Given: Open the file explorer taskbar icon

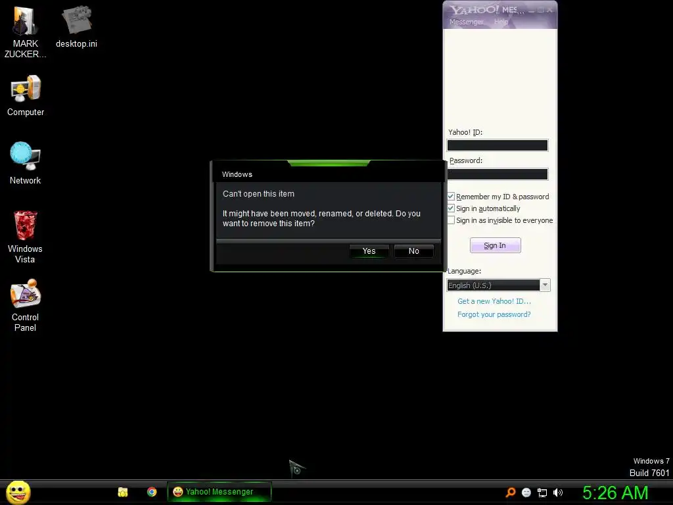Looking at the screenshot, I should [x=123, y=492].
